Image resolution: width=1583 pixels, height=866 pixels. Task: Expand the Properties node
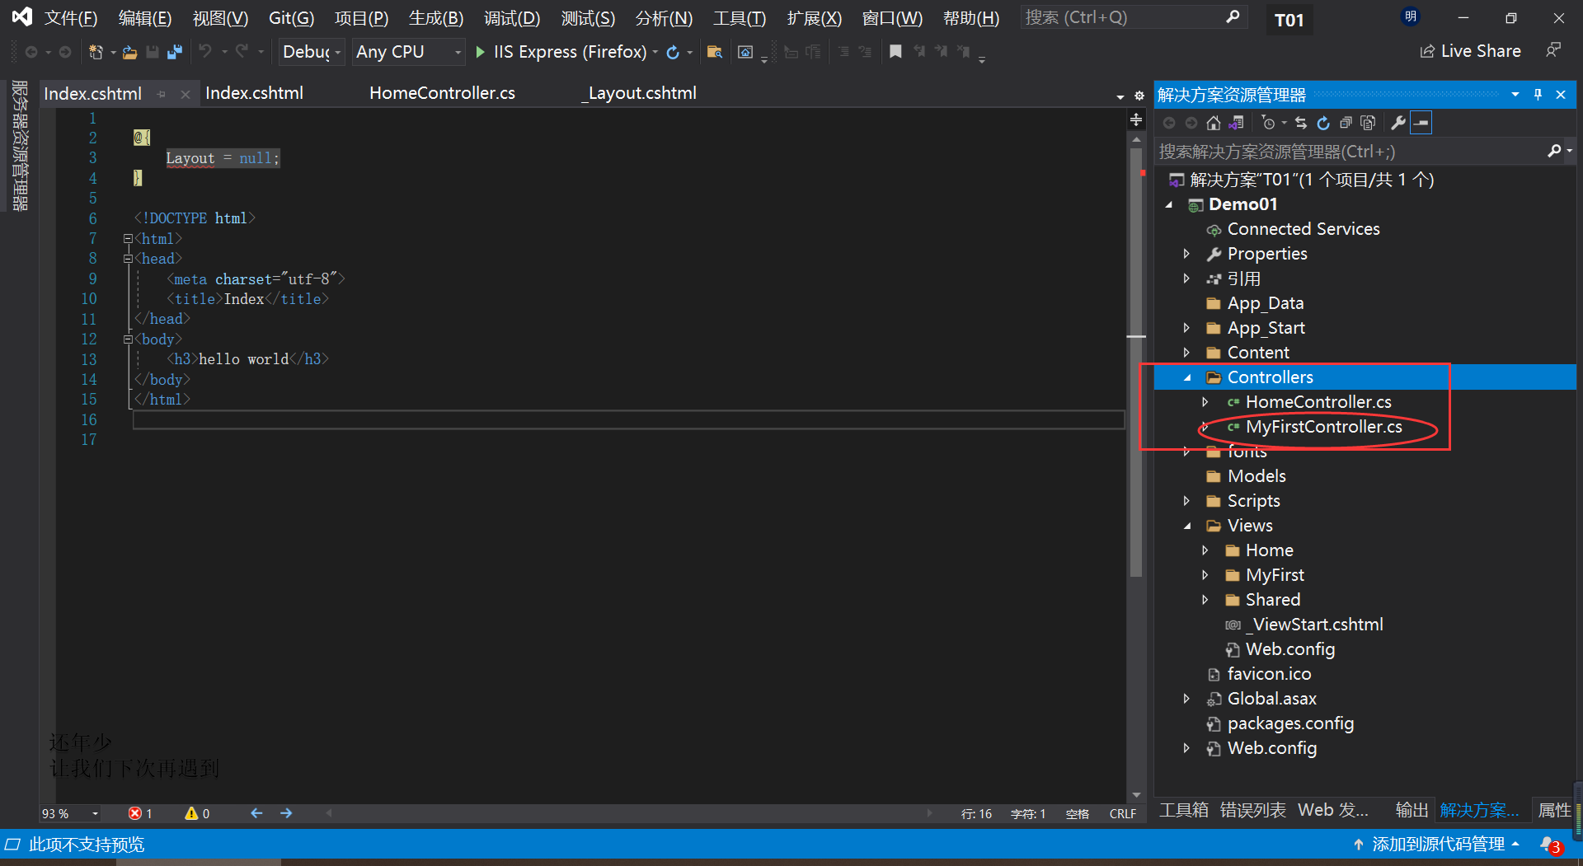click(x=1187, y=254)
